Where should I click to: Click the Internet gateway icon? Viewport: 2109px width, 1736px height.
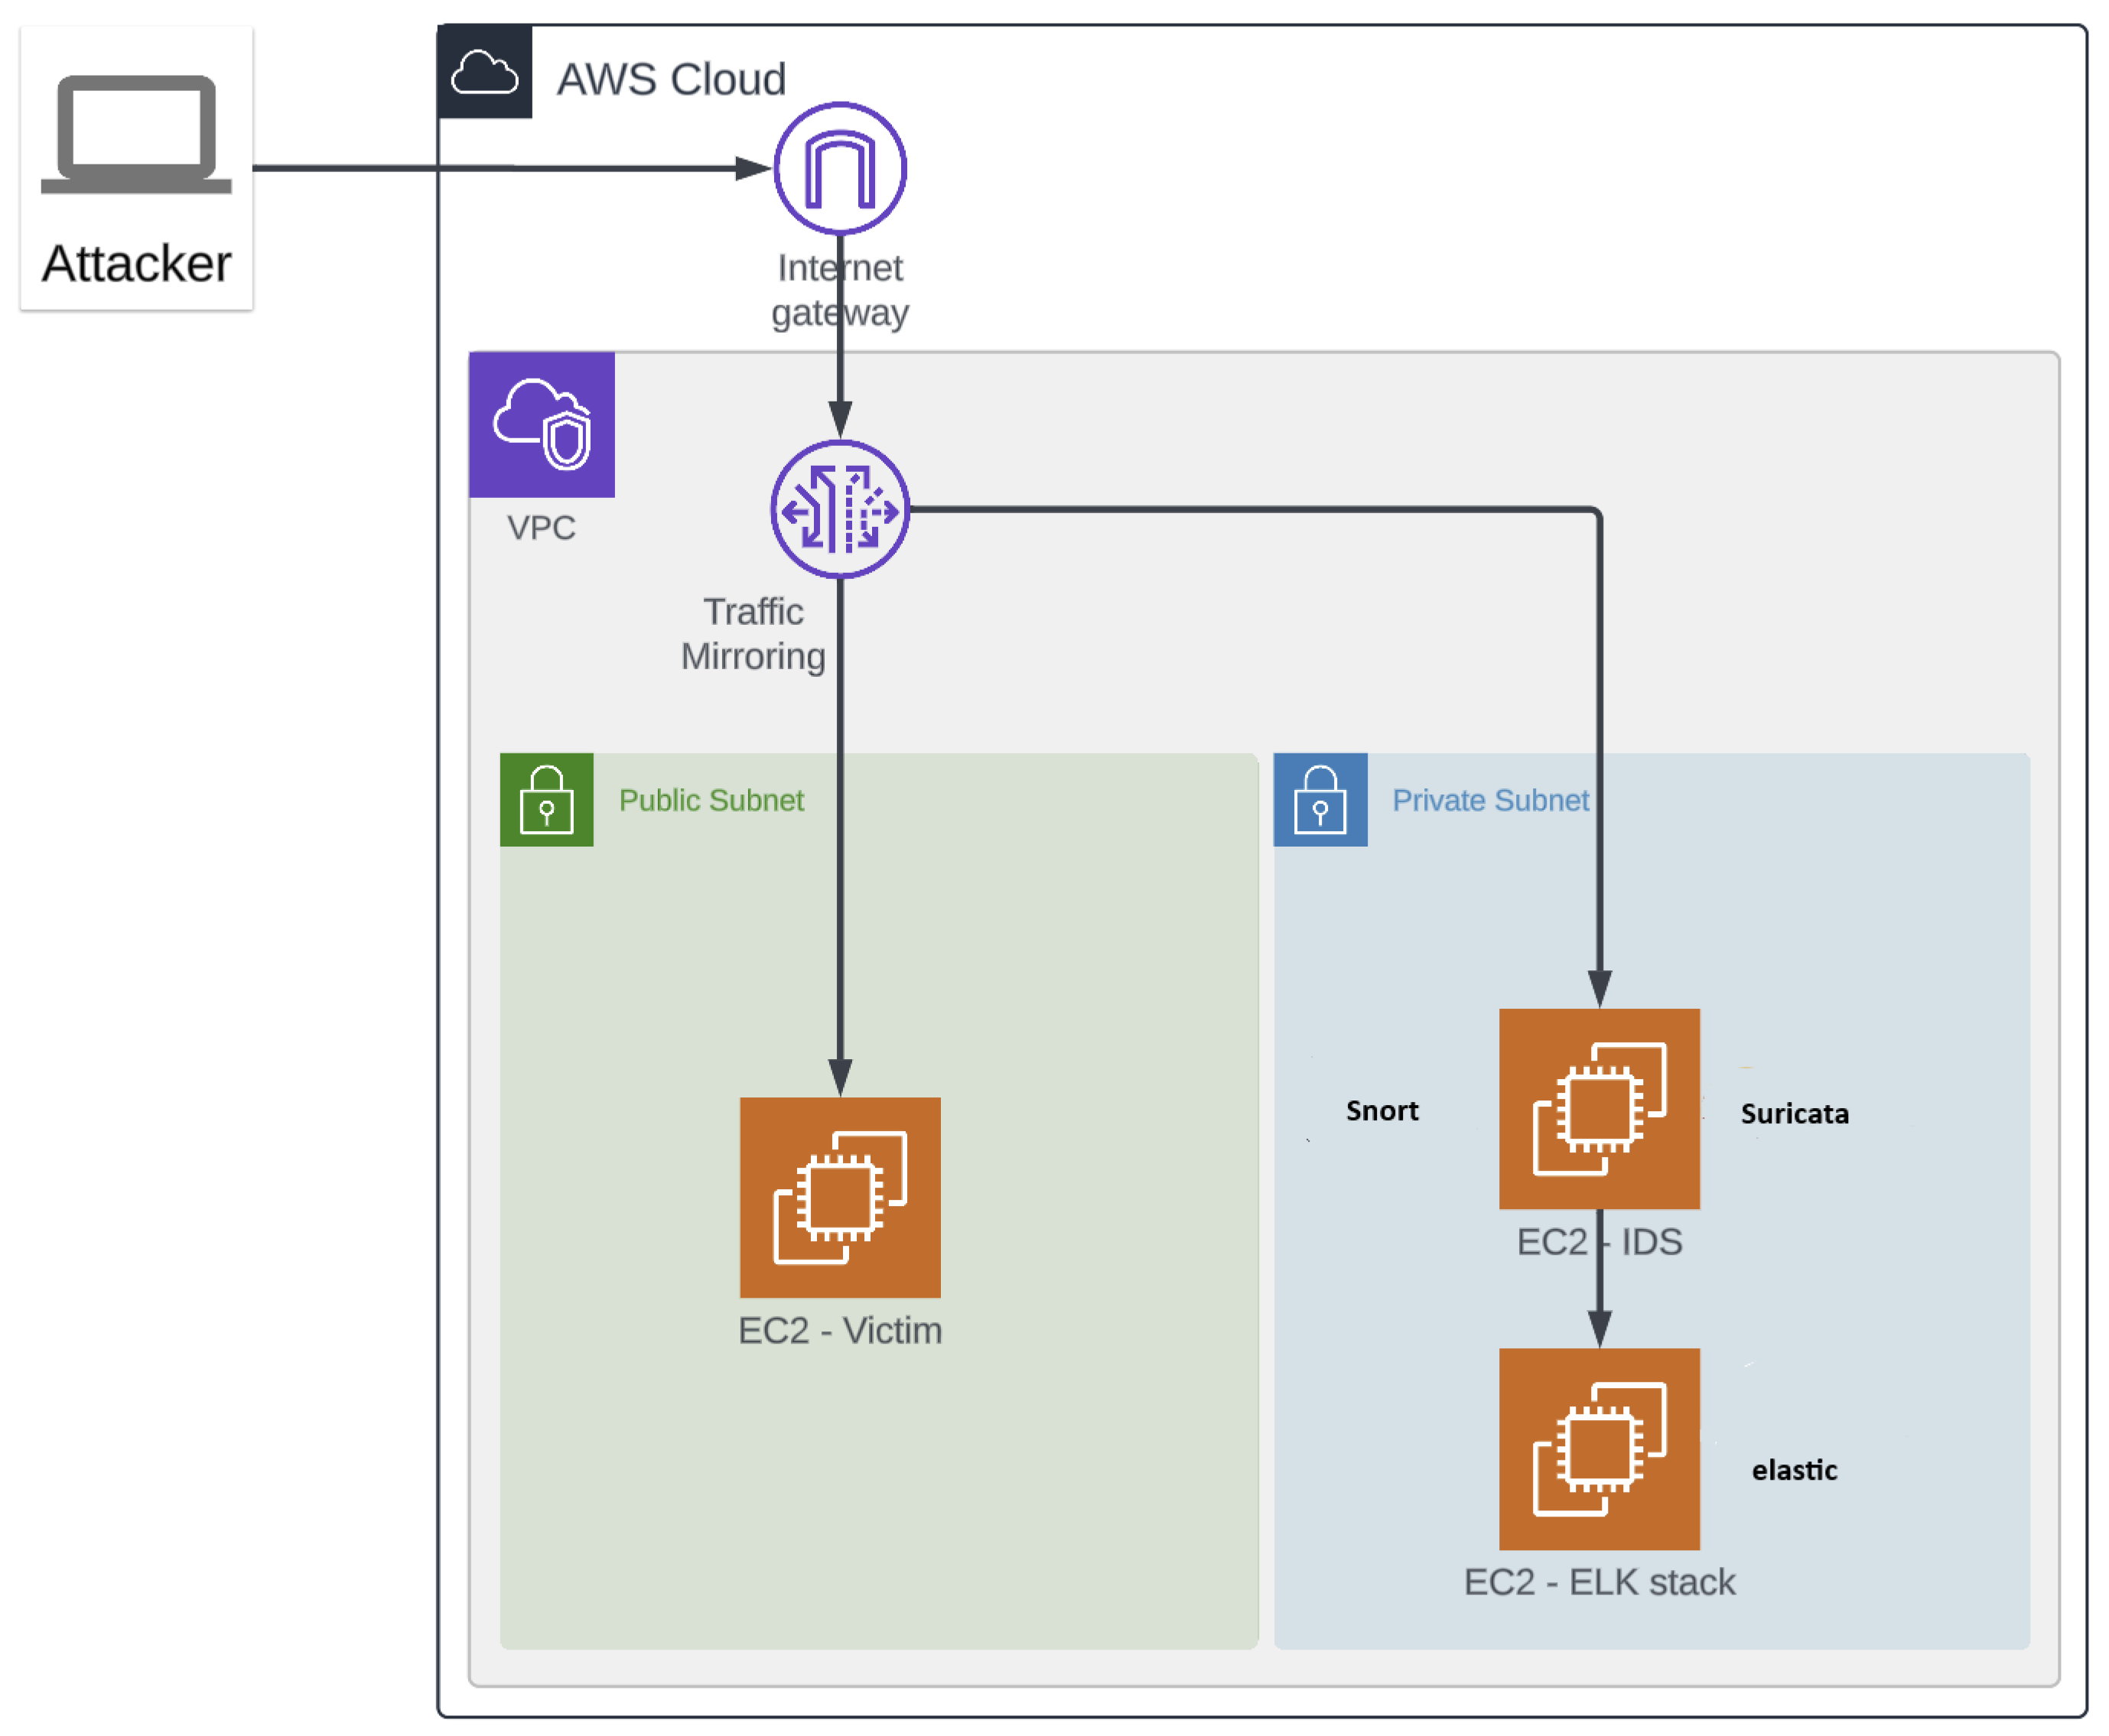840,169
